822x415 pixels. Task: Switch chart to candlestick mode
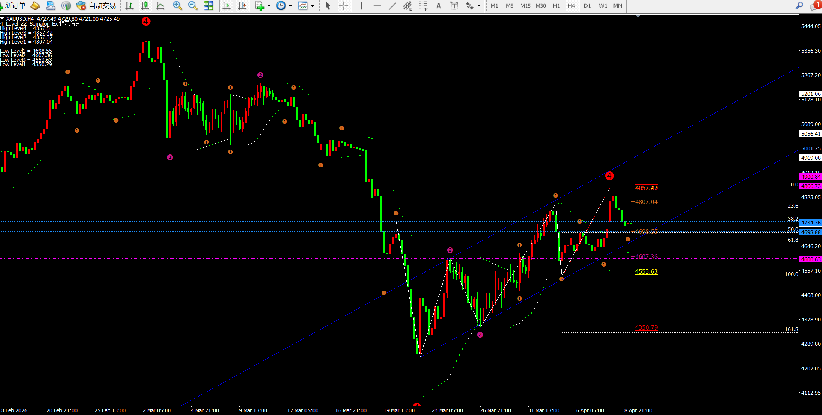click(145, 6)
